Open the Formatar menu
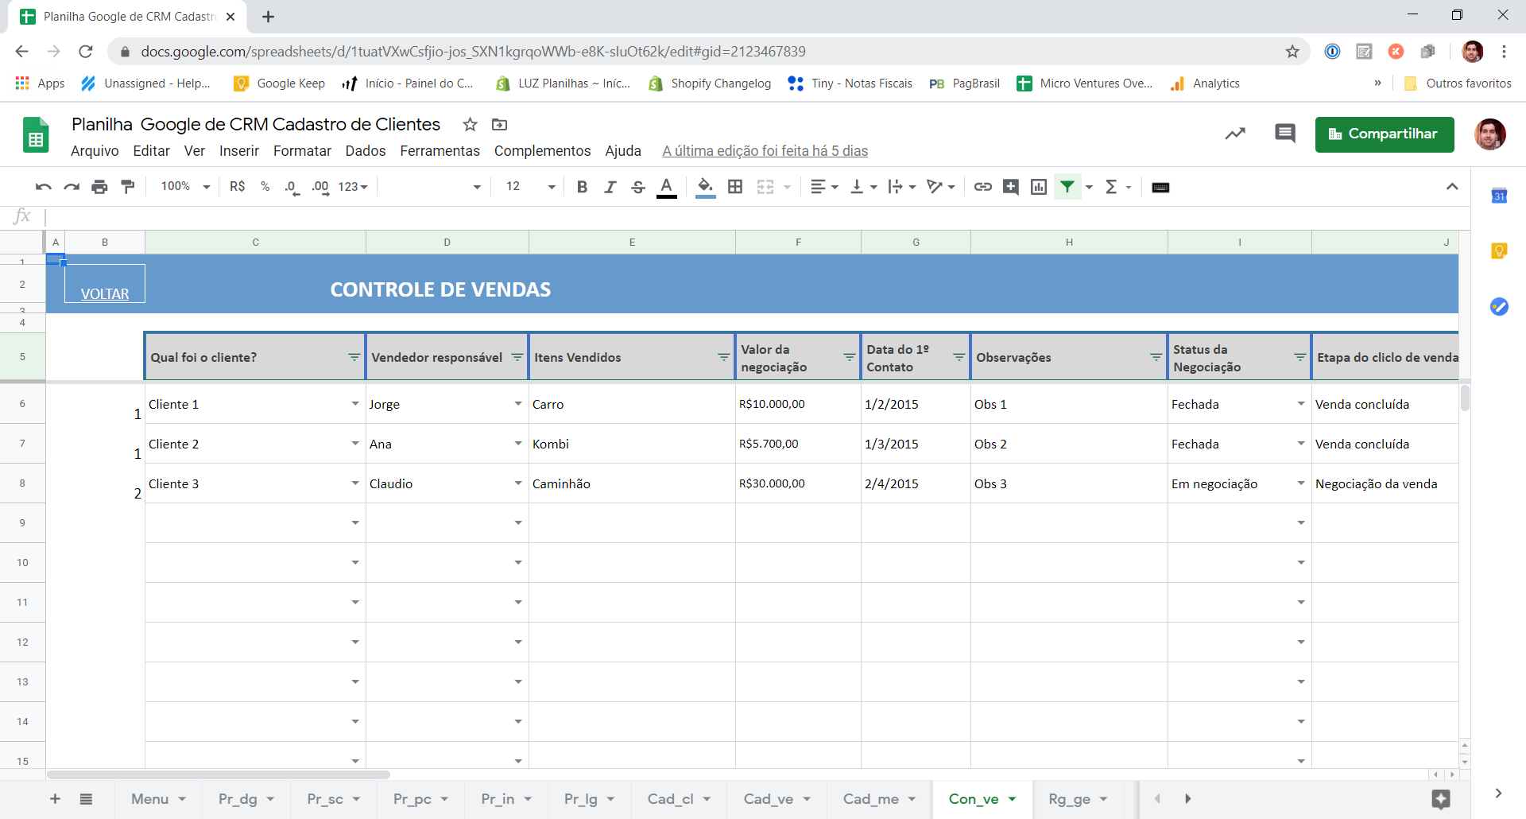The height and width of the screenshot is (819, 1526). pyautogui.click(x=302, y=151)
